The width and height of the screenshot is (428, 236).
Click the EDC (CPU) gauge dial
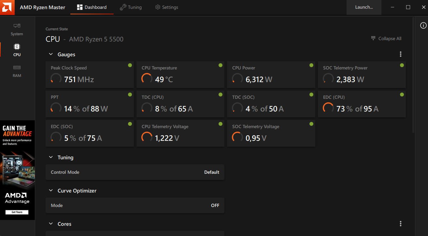coord(328,108)
